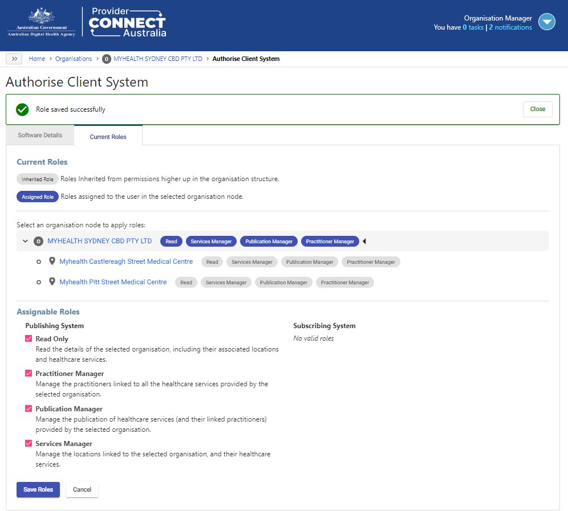The height and width of the screenshot is (511, 568).
Task: Click the Publishing System heading
Action: (54, 326)
